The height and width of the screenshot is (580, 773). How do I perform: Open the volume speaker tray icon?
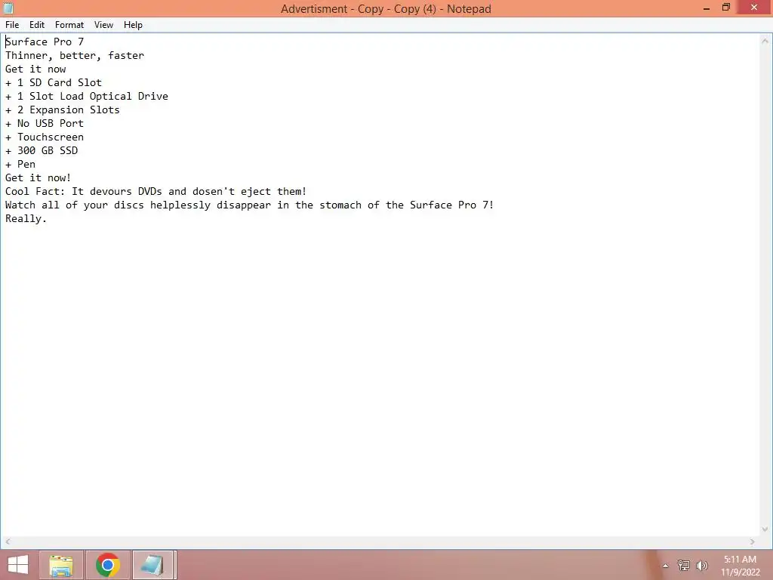coord(701,566)
